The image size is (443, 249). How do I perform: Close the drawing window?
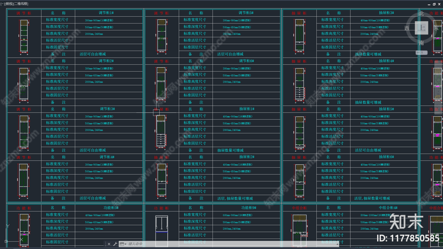(x=439, y=4)
